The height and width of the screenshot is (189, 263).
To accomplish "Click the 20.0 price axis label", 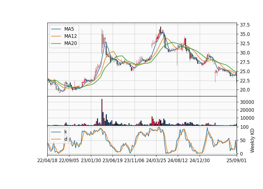I will click(245, 90).
